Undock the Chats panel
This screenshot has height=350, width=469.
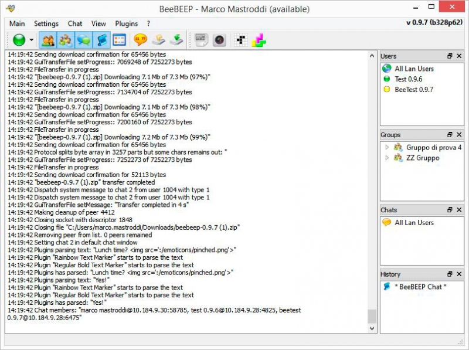pyautogui.click(x=450, y=210)
